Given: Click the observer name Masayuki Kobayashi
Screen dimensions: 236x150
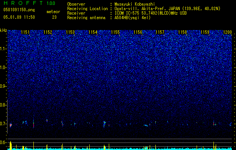Looking at the screenshot, I should (x=135, y=4).
